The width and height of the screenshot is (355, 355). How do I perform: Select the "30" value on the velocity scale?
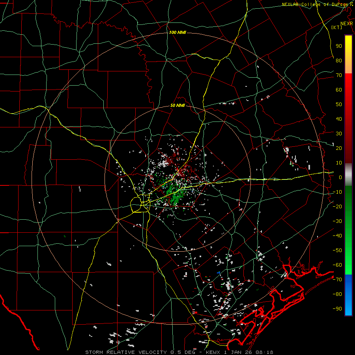click(x=339, y=134)
